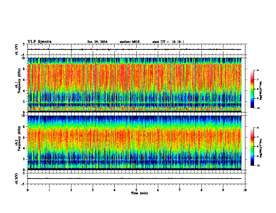Click the ch.1 log(PSD) colorbar unit label
This screenshot has width=276, height=213.
coord(261,91)
